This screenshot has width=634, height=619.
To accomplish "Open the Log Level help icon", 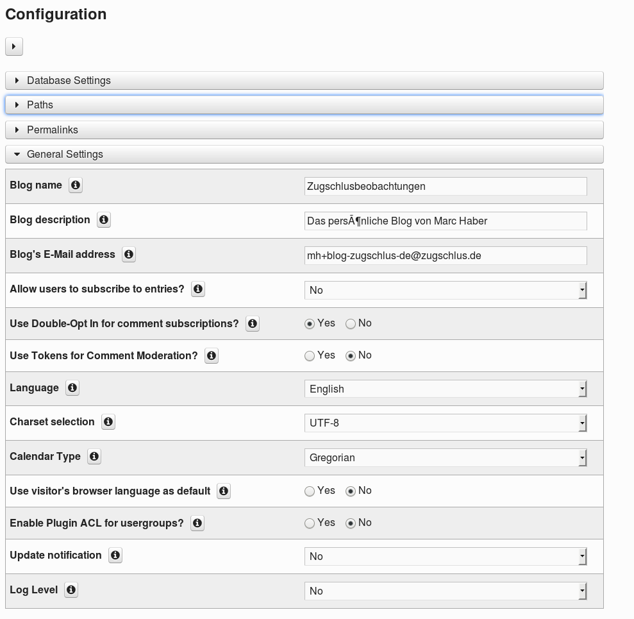I will (x=71, y=590).
